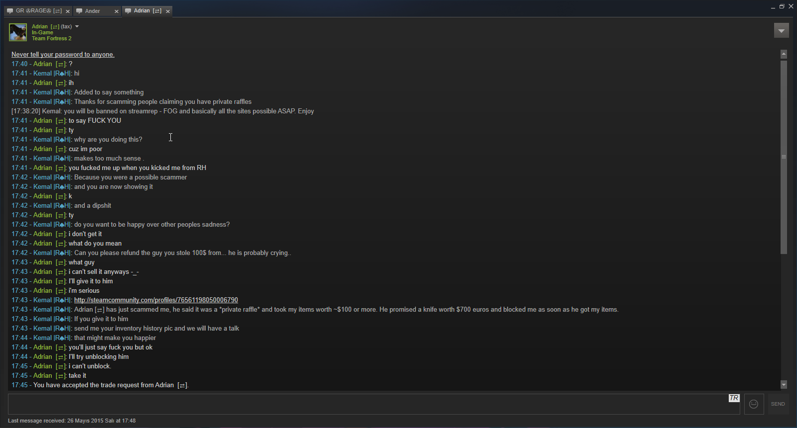
Task: Expand the dropdown arrow next to Adrian's name
Action: 77,26
